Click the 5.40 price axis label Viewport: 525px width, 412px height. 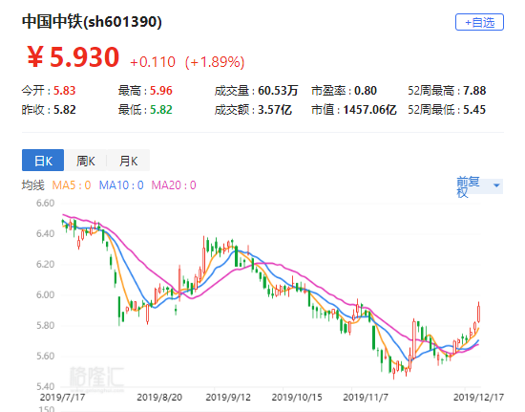(45, 386)
